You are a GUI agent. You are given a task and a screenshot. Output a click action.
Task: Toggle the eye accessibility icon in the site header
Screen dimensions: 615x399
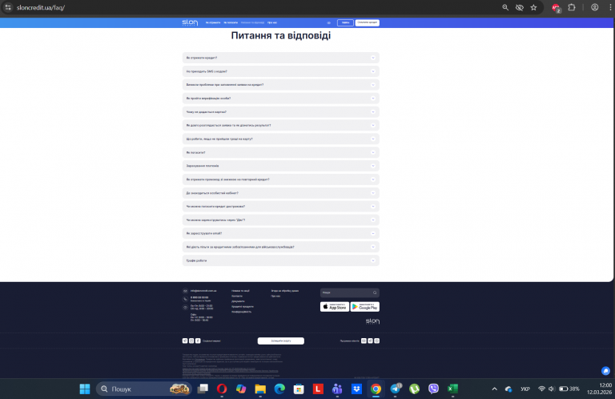point(328,22)
